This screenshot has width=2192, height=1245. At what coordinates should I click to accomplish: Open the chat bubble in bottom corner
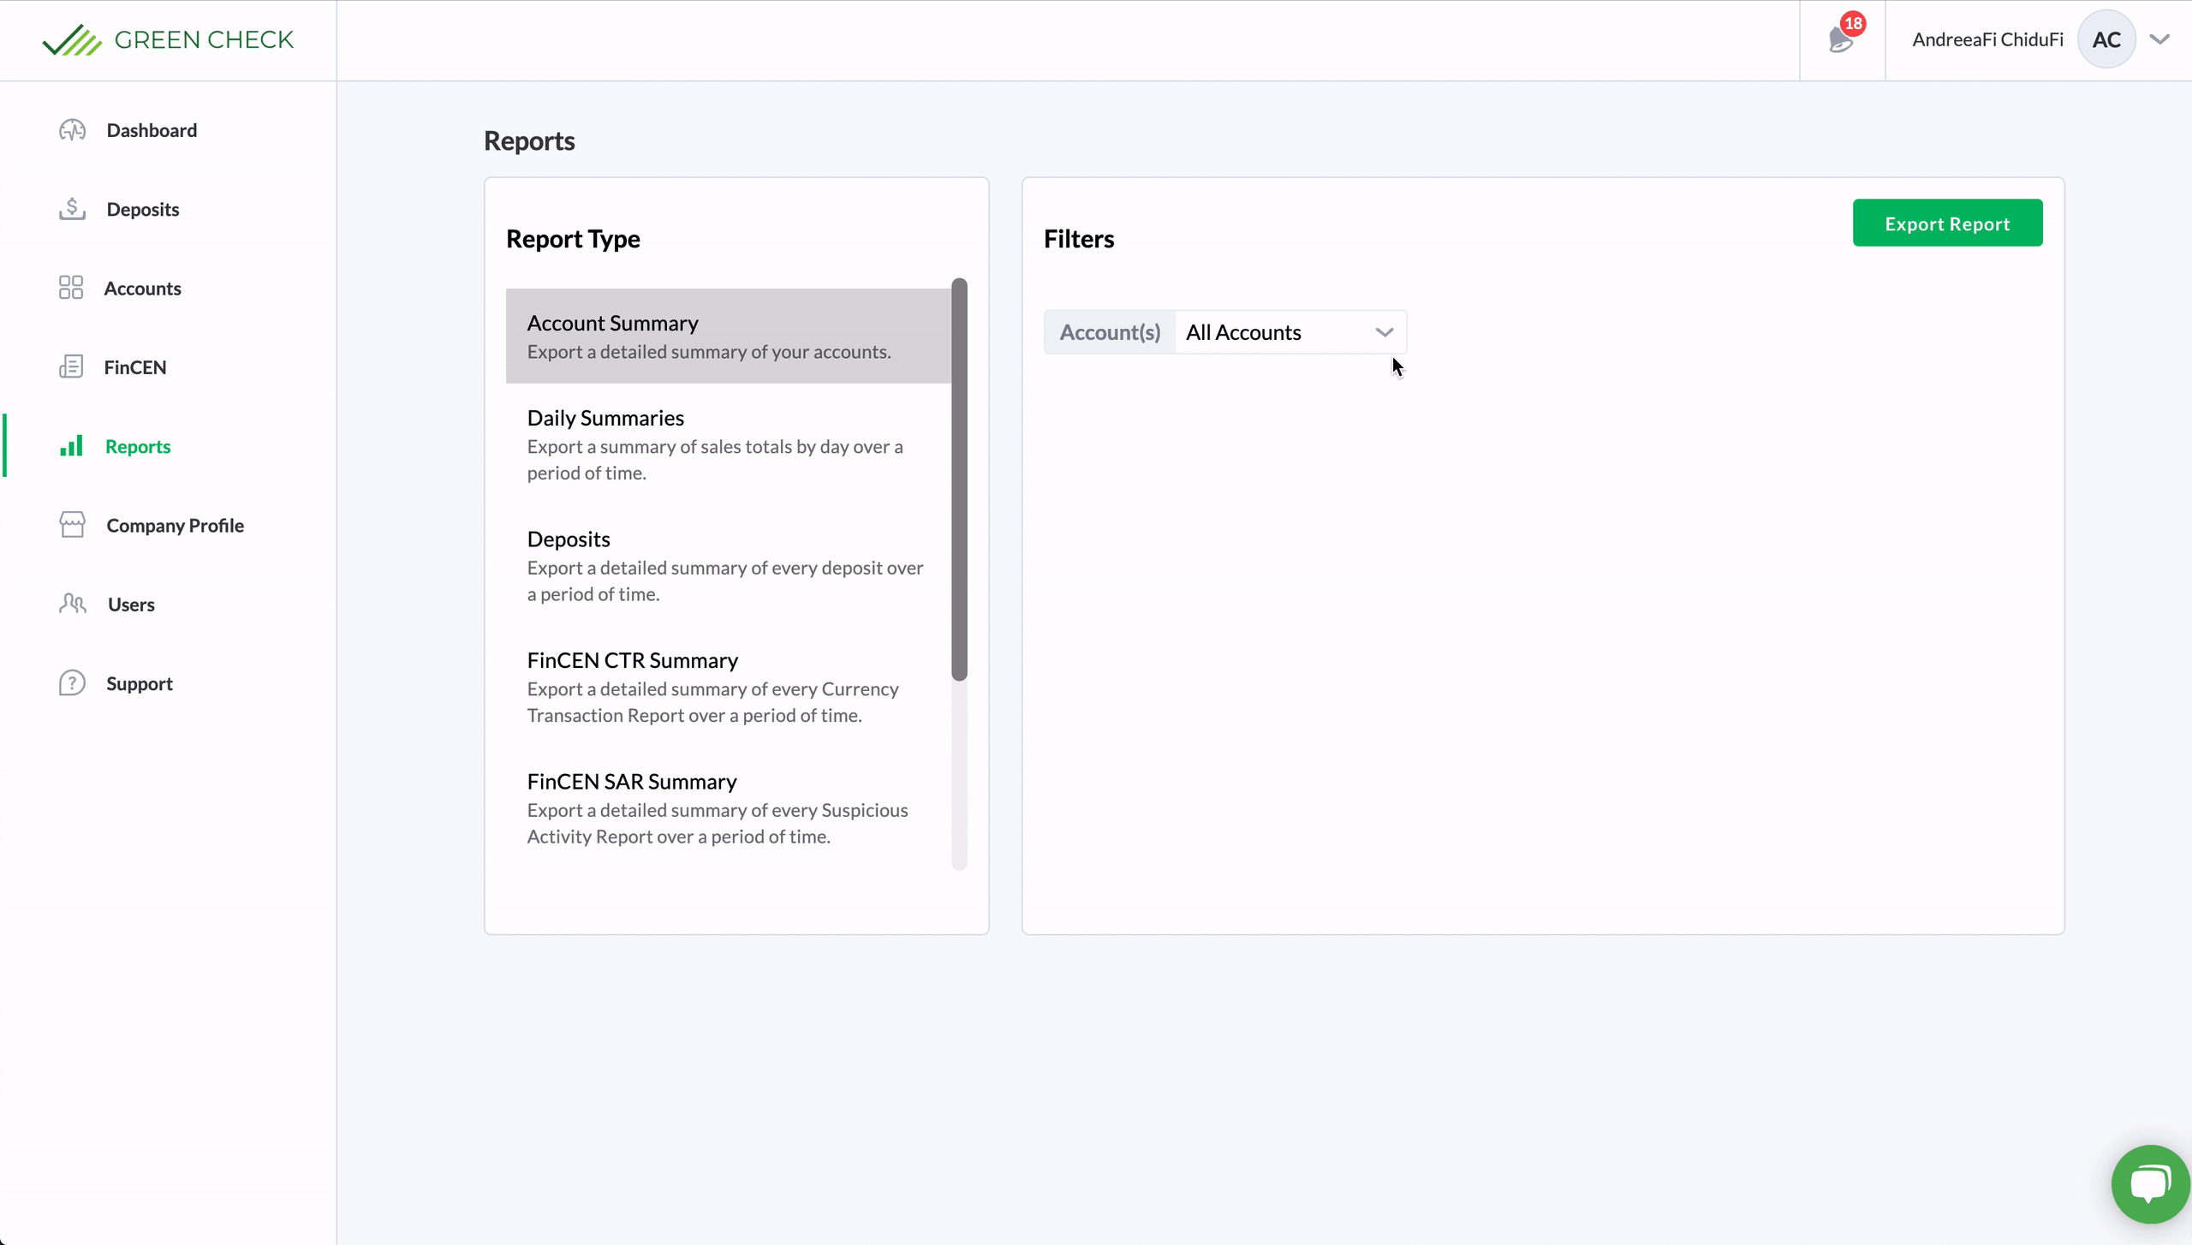pos(2149,1183)
